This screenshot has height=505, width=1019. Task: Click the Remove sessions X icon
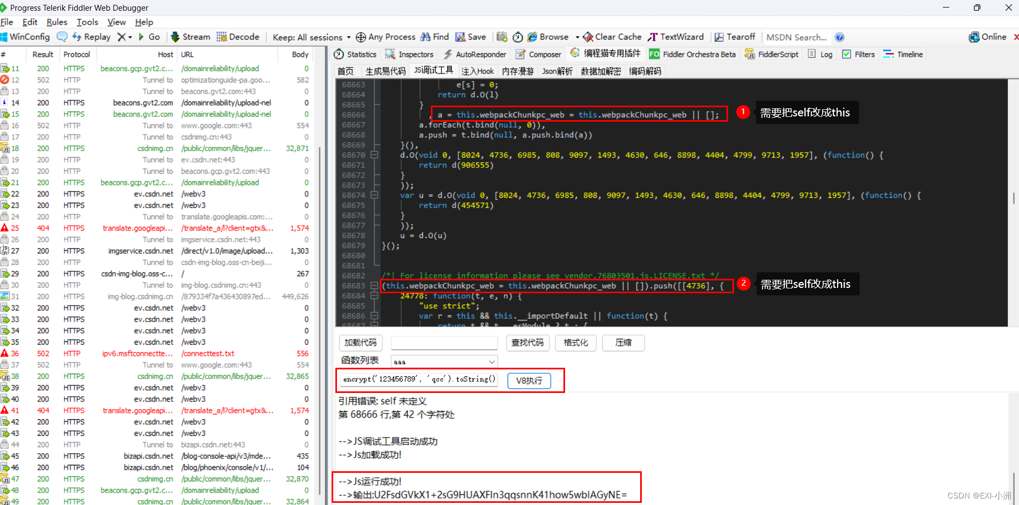(x=121, y=36)
